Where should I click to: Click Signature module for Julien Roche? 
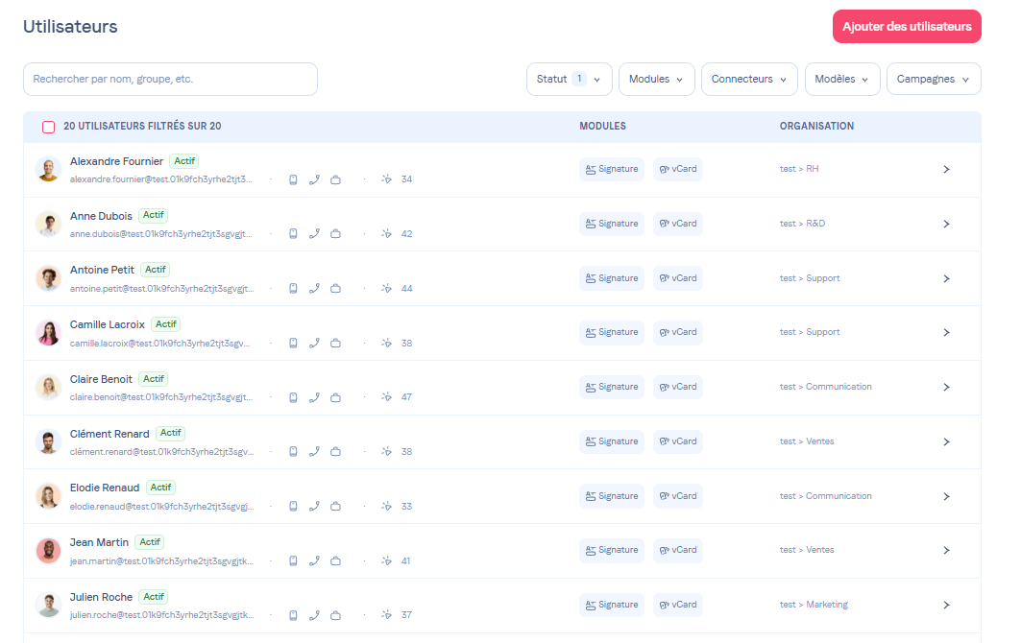click(612, 606)
